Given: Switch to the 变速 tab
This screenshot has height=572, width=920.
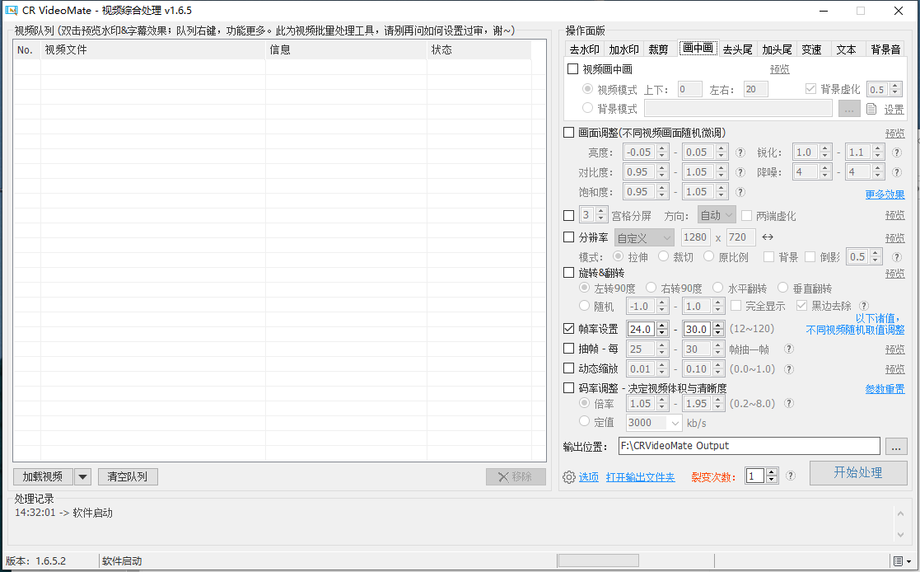Looking at the screenshot, I should [x=811, y=49].
